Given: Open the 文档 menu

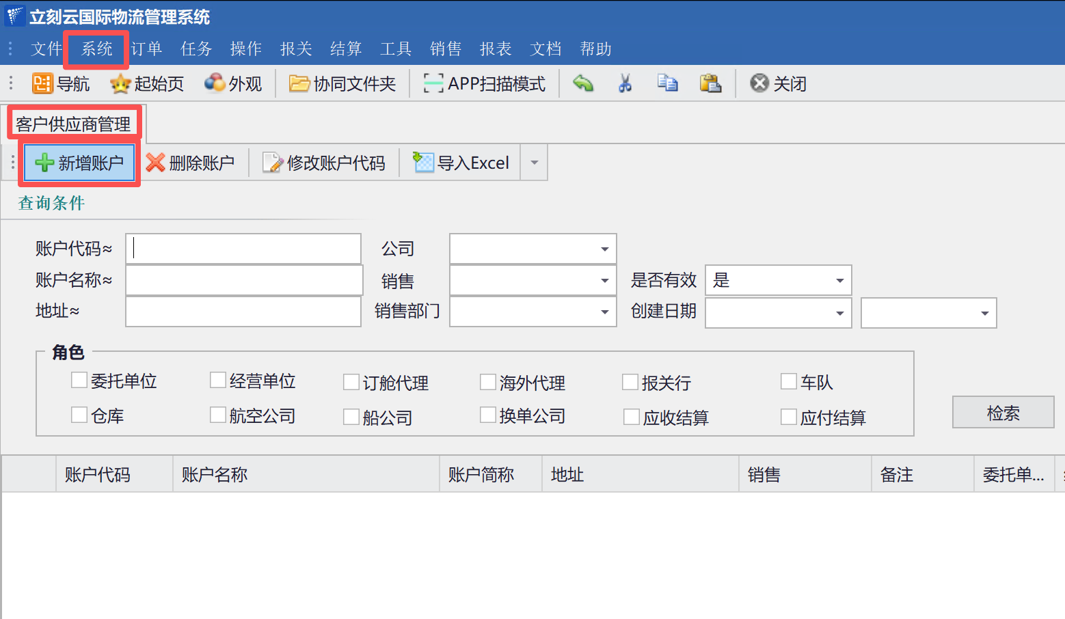Looking at the screenshot, I should 545,49.
